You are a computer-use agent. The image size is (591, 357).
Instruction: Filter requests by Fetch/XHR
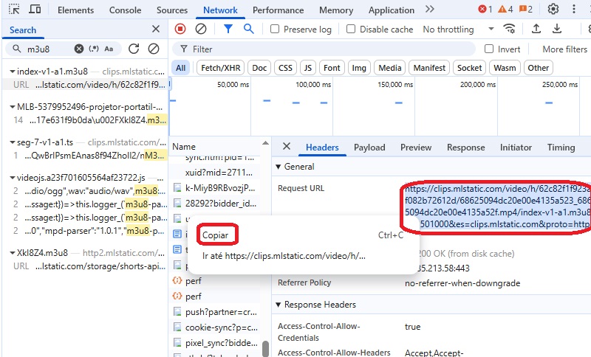pyautogui.click(x=220, y=68)
